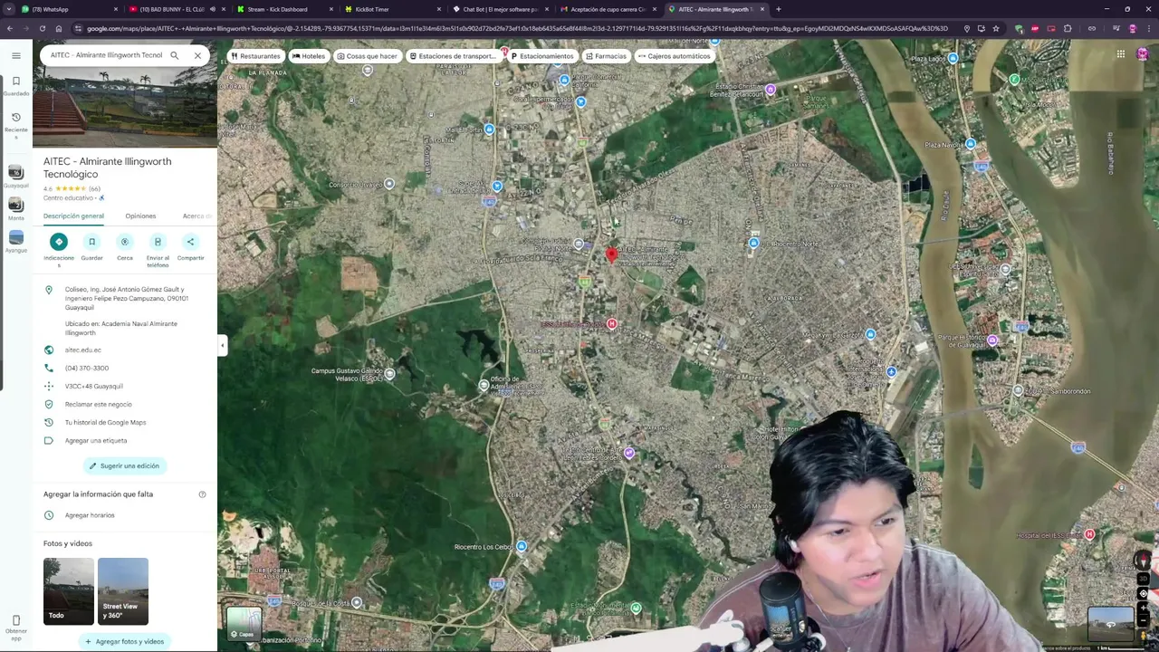Image resolution: width=1159 pixels, height=652 pixels.
Task: Click the Agregar fotos y videos button
Action: (125, 641)
